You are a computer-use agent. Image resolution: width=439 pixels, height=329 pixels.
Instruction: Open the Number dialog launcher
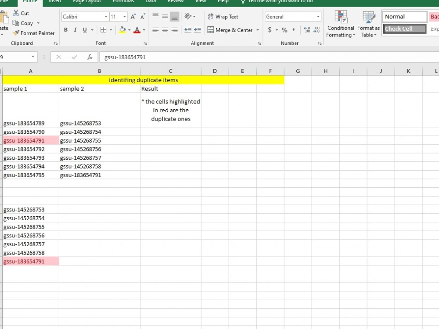[320, 43]
